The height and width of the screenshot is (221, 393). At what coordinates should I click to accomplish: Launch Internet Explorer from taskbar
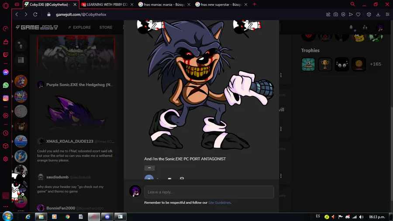pos(28,217)
